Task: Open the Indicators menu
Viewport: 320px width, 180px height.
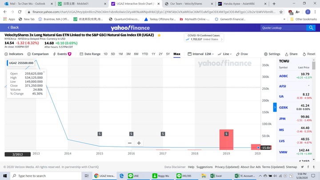Action: (x=14, y=54)
